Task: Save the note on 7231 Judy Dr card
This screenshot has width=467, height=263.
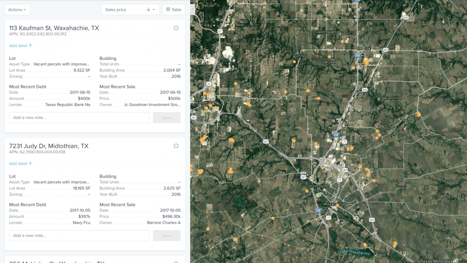Action: click(x=167, y=235)
